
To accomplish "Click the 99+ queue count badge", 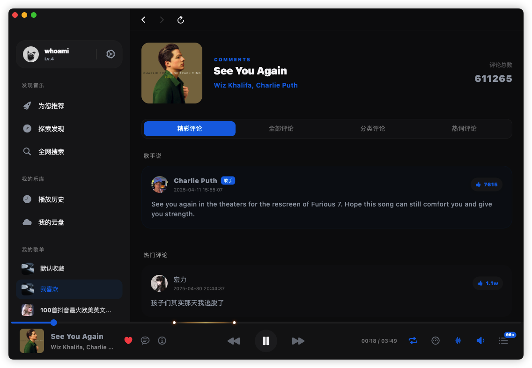I will [x=510, y=335].
